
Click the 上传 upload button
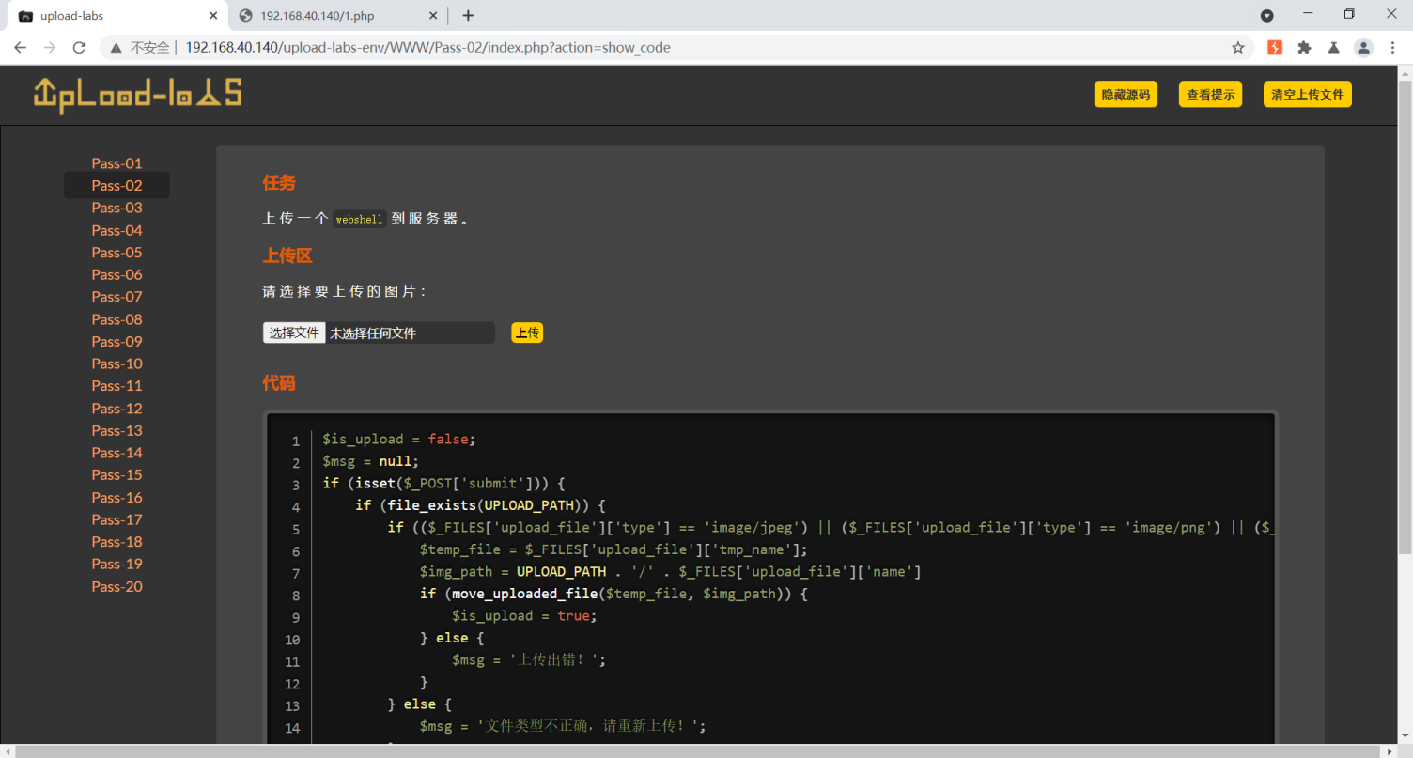(x=527, y=333)
